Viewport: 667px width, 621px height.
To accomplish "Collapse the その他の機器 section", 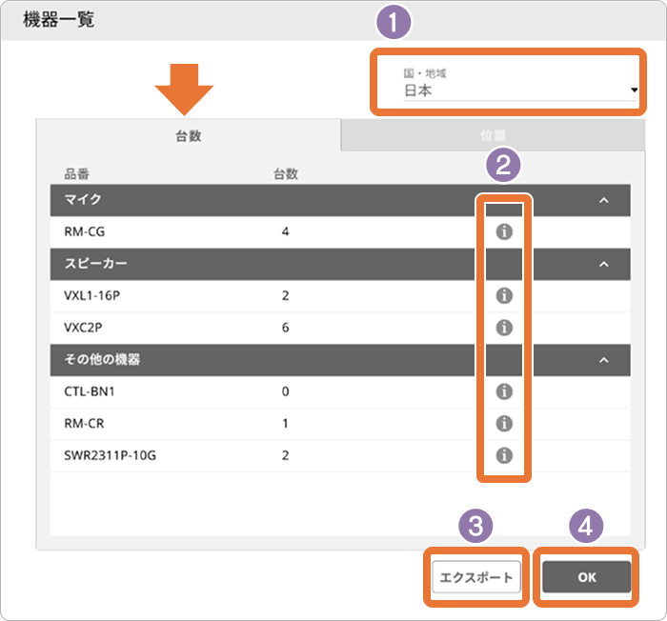I will point(603,360).
